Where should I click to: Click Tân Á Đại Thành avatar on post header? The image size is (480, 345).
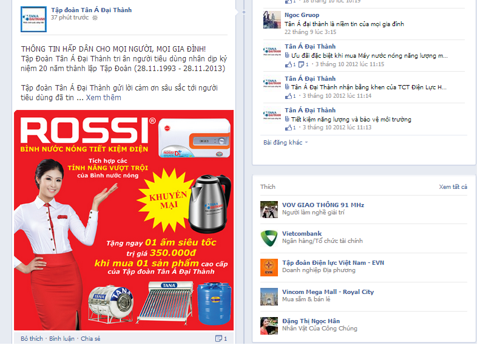coord(33,19)
